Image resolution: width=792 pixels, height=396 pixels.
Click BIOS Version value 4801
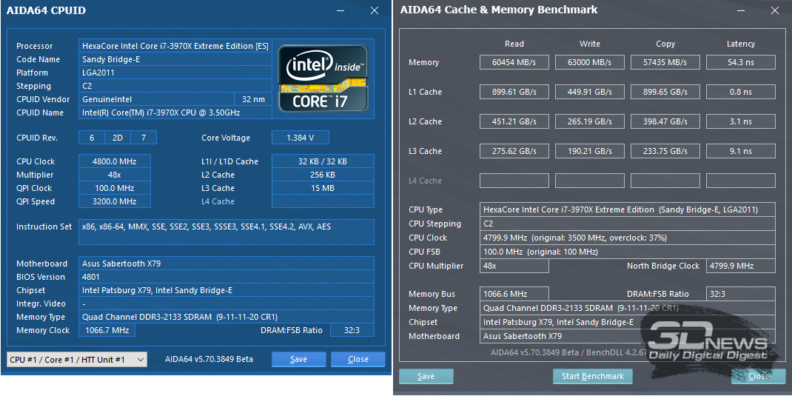pos(226,277)
